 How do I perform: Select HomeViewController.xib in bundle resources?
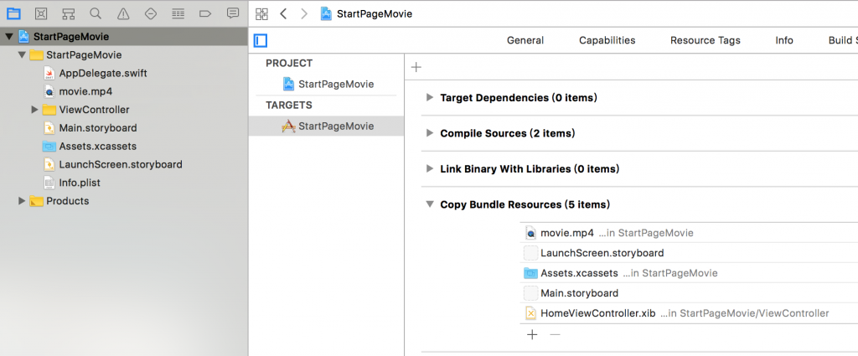(x=597, y=313)
